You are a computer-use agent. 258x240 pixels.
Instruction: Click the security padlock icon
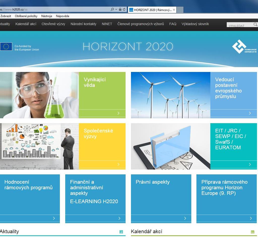tap(120, 9)
